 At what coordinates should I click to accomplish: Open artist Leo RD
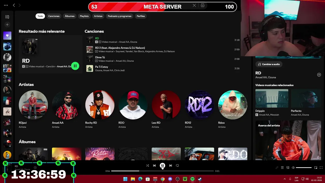click(166, 109)
